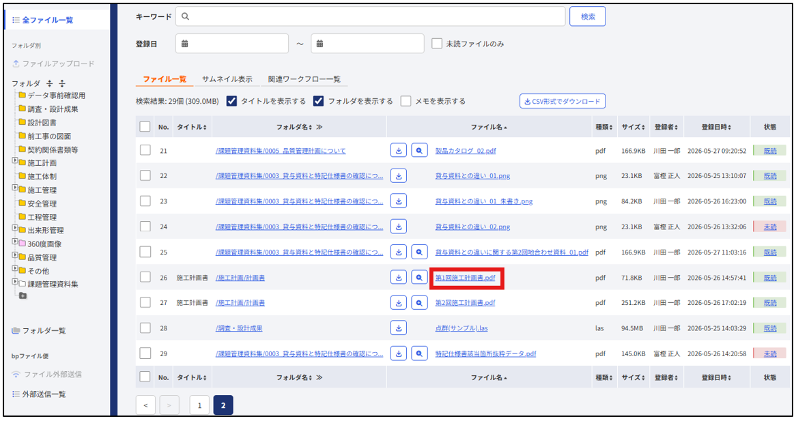
Task: Click the keyword search input field
Action: pos(371,16)
